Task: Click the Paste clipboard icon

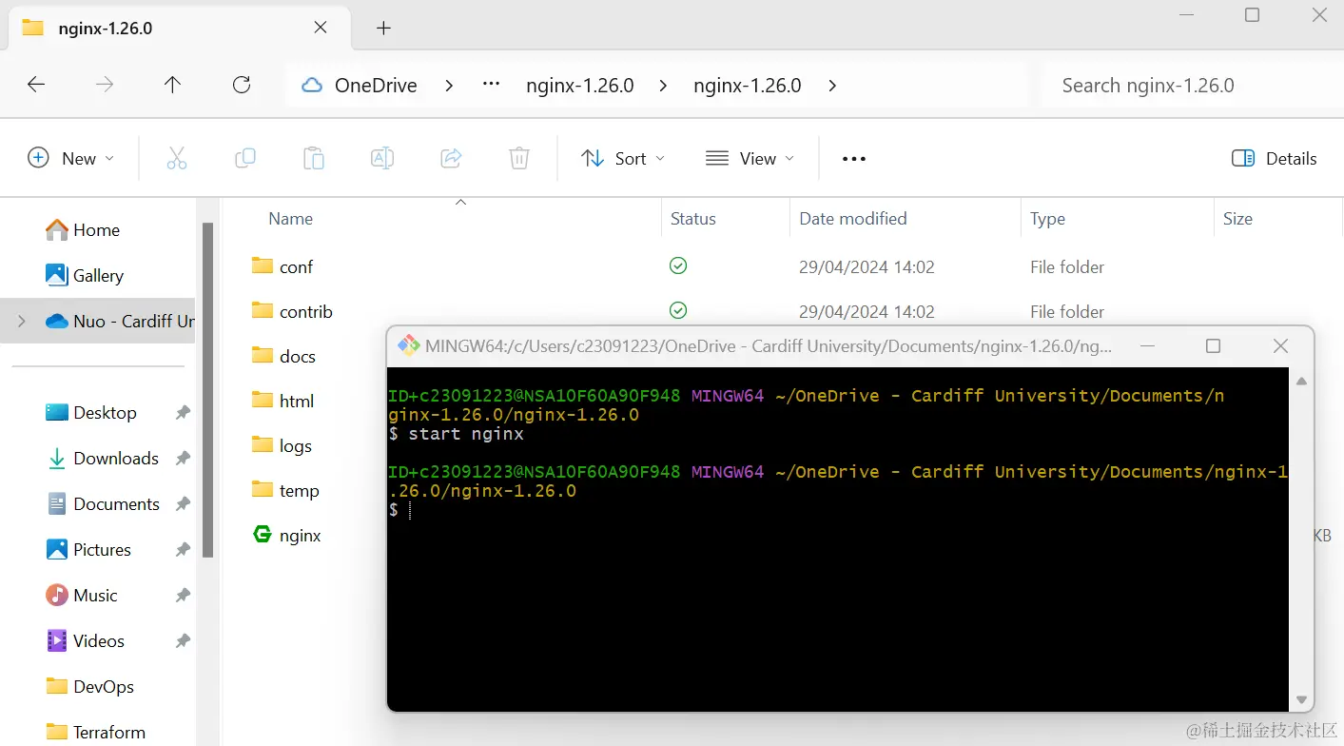Action: pyautogui.click(x=314, y=158)
